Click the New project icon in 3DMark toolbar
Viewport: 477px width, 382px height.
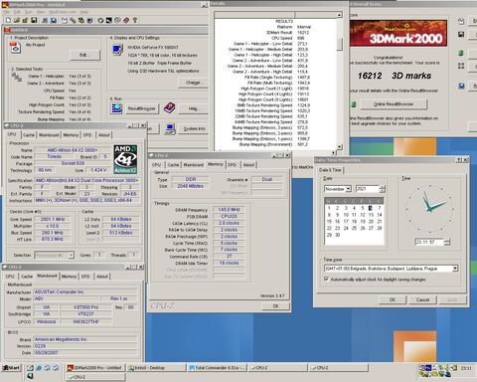(x=8, y=20)
